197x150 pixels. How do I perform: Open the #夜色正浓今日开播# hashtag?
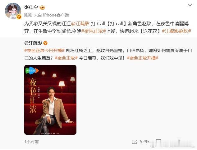pos(44,51)
